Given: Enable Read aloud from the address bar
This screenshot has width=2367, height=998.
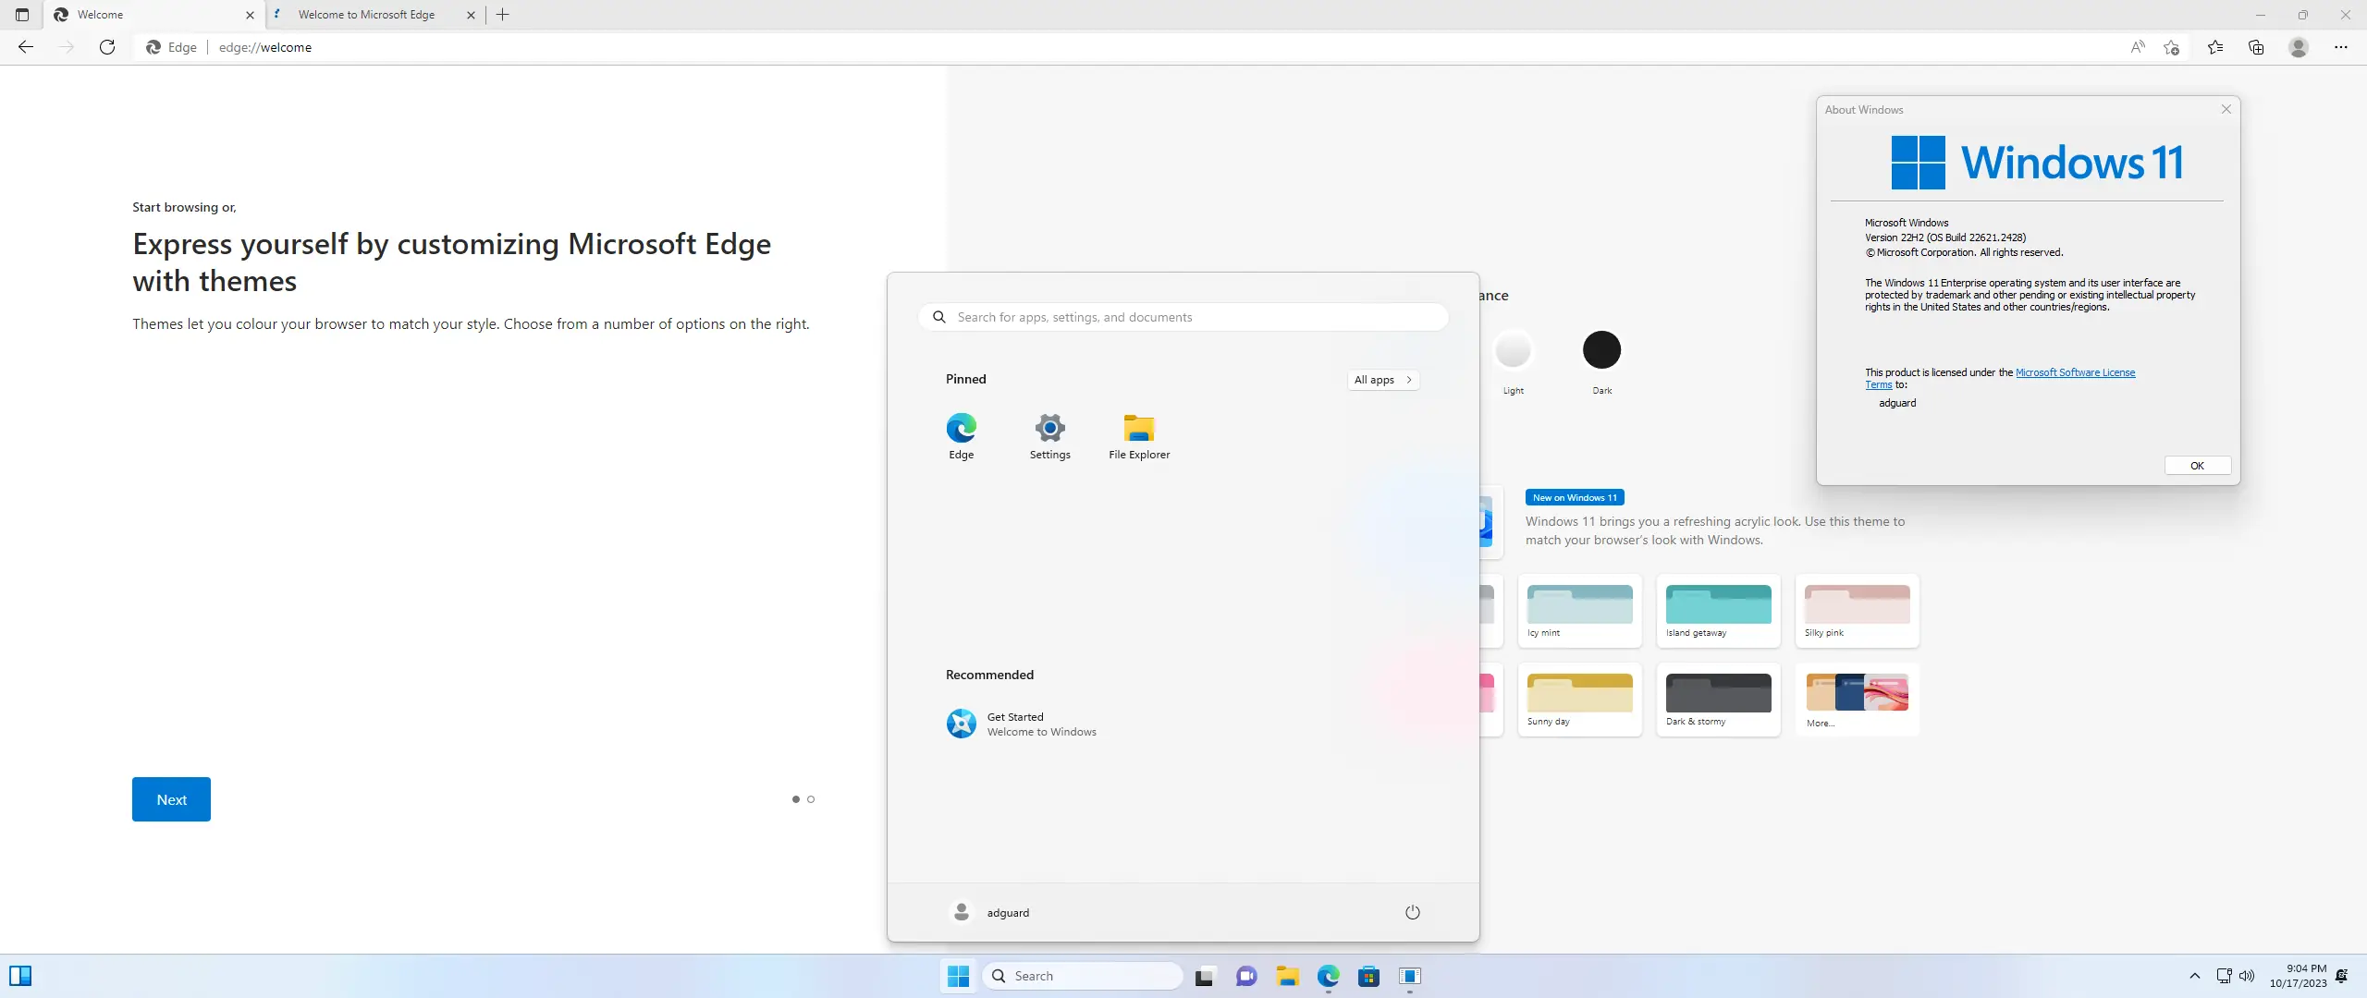Looking at the screenshot, I should pyautogui.click(x=2138, y=47).
